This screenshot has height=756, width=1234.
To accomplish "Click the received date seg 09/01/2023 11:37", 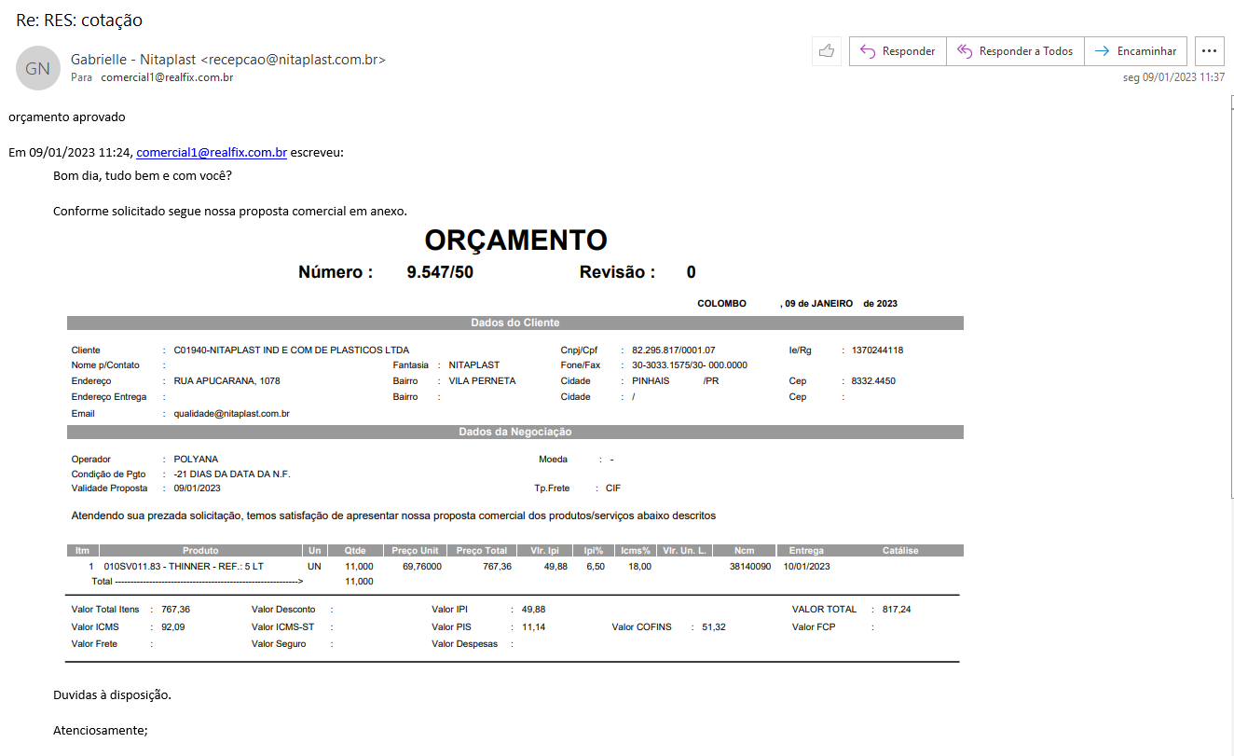I will tap(1173, 77).
